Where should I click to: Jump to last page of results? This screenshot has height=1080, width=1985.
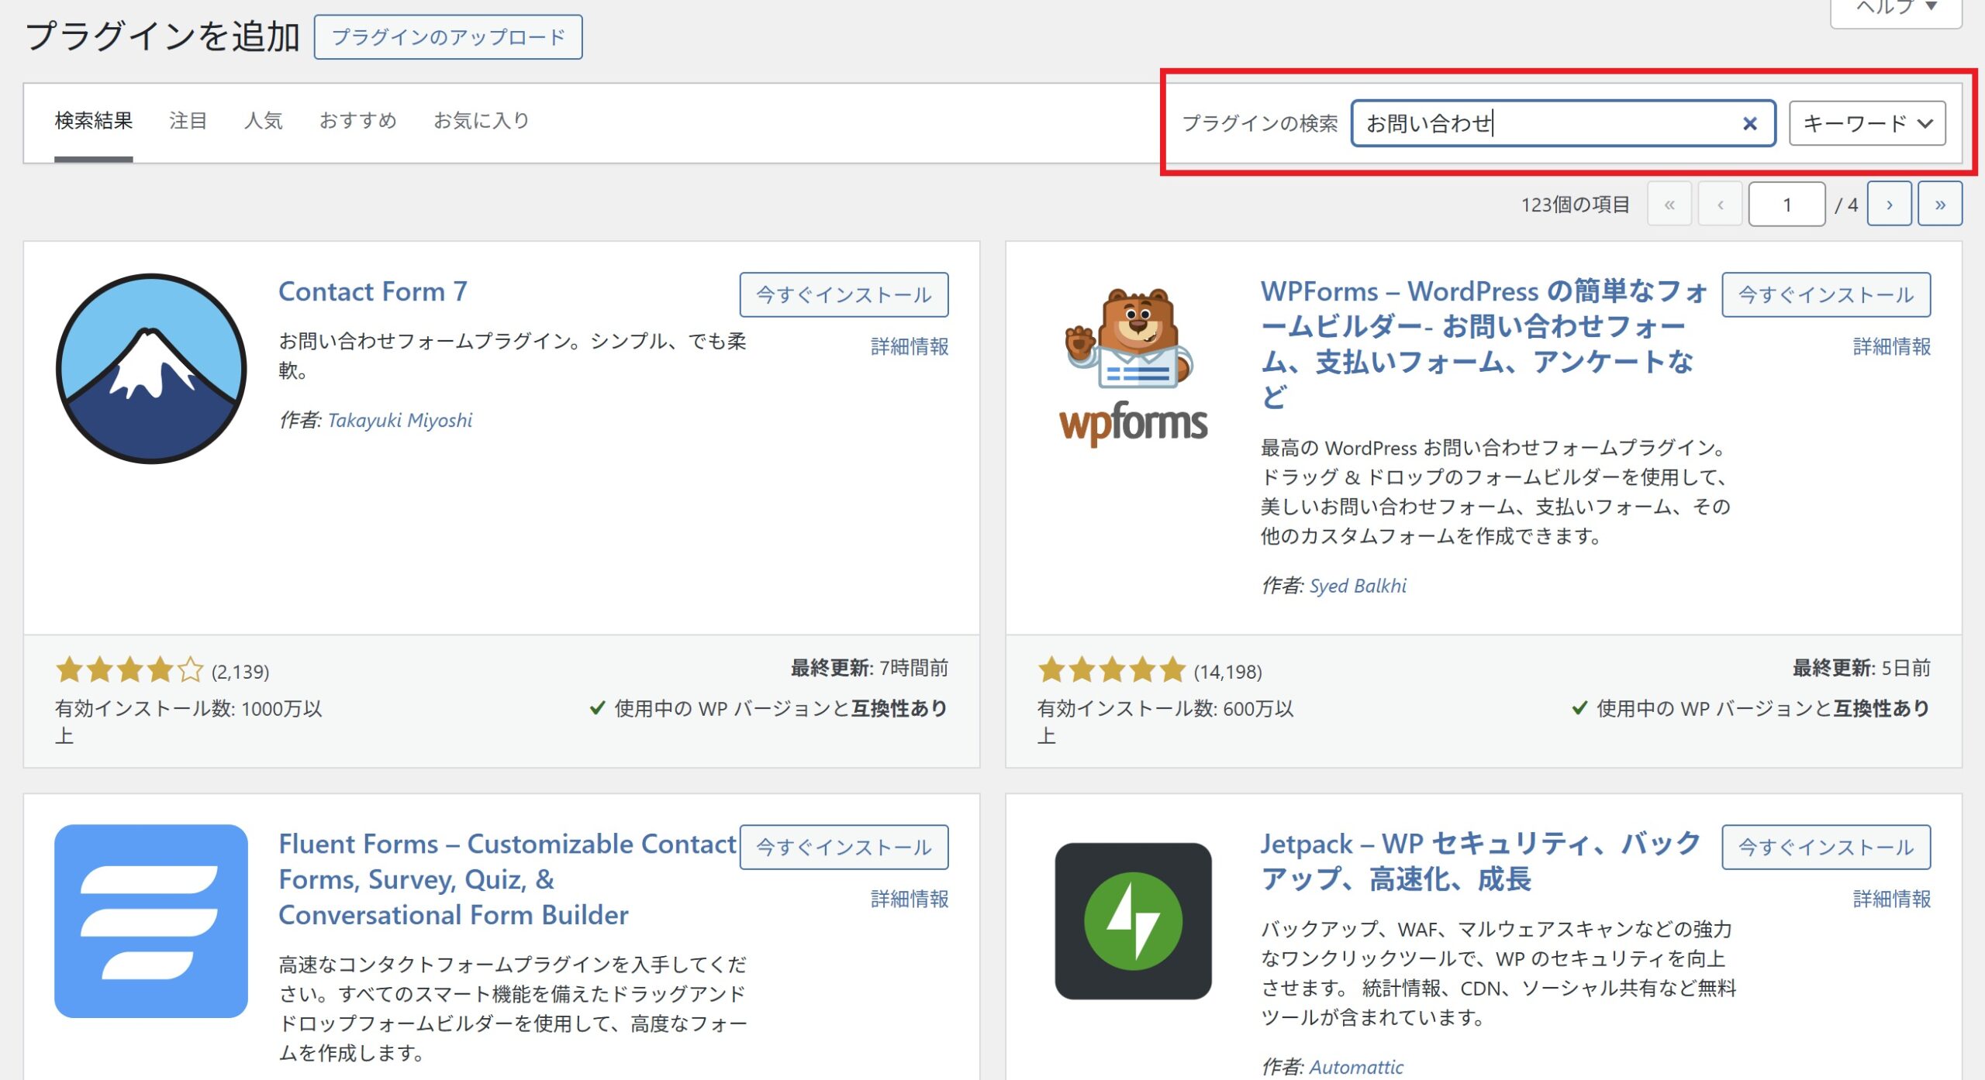[1939, 205]
